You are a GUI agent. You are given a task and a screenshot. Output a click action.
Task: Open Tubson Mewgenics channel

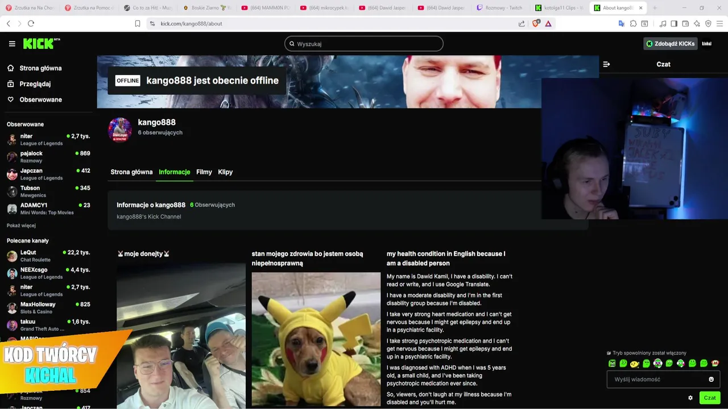(x=48, y=191)
